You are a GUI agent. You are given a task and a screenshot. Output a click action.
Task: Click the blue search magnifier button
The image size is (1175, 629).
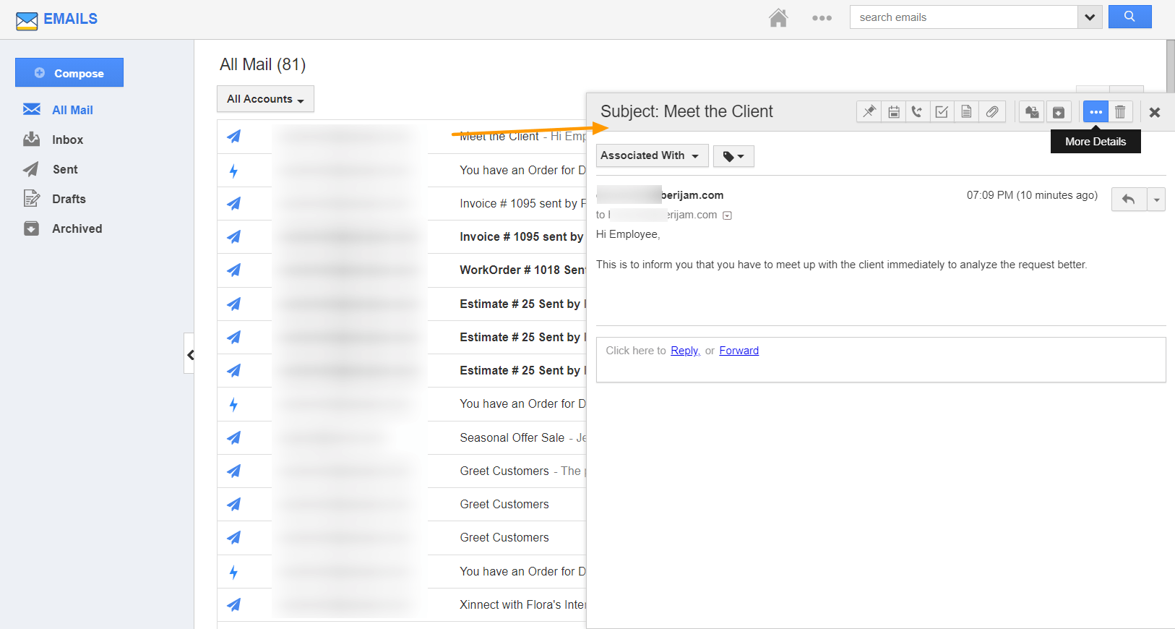click(1129, 17)
